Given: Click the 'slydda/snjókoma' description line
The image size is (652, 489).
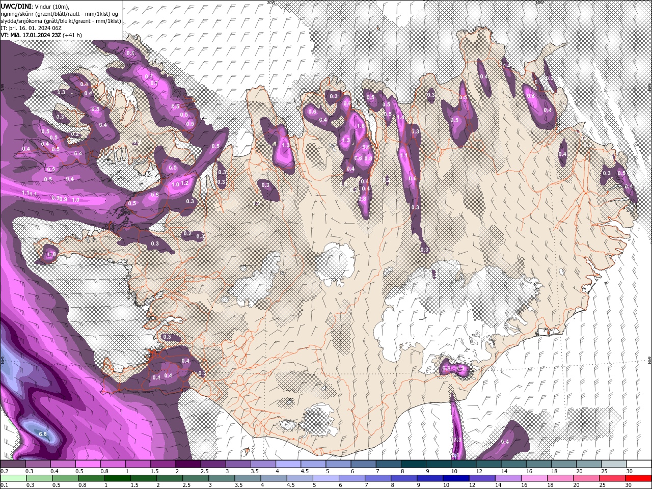Looking at the screenshot, I should coord(61,21).
